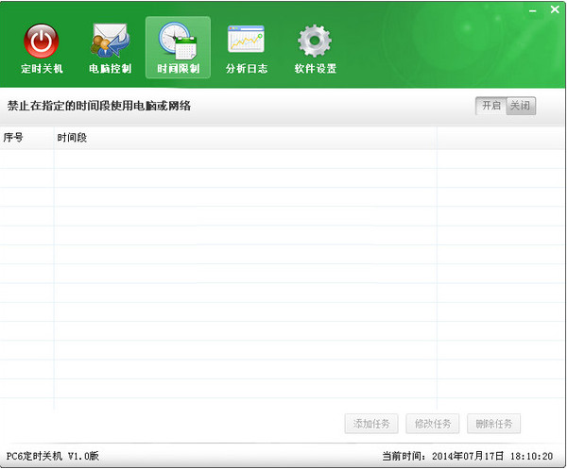
Task: Click the 当前时间 status text
Action: [x=468, y=456]
